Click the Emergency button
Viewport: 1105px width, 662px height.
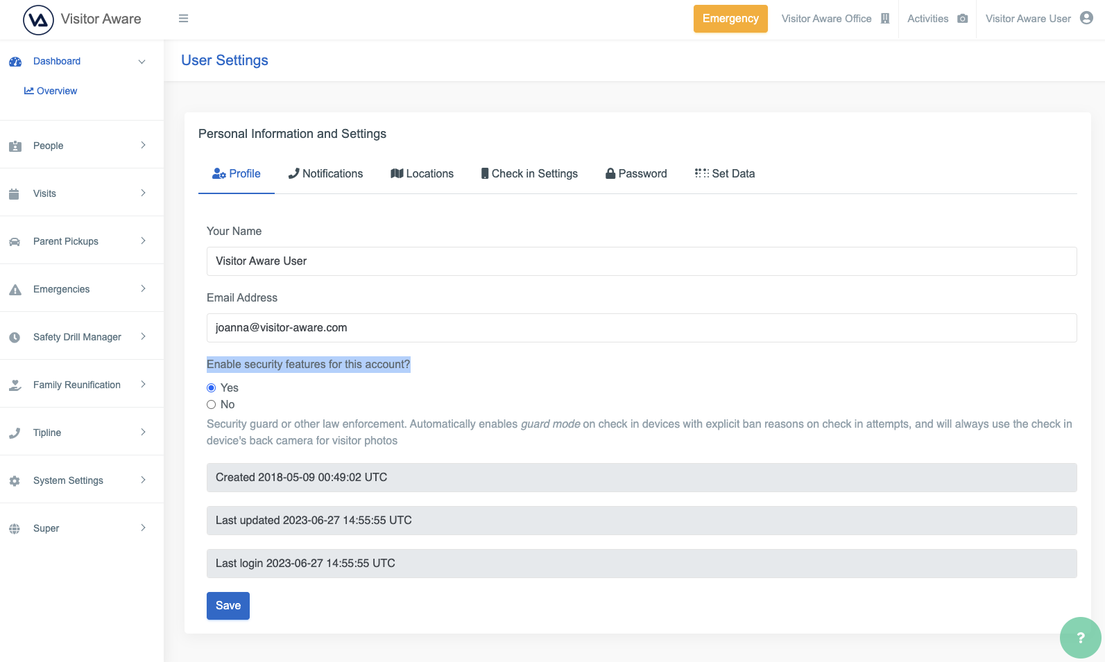pos(730,19)
